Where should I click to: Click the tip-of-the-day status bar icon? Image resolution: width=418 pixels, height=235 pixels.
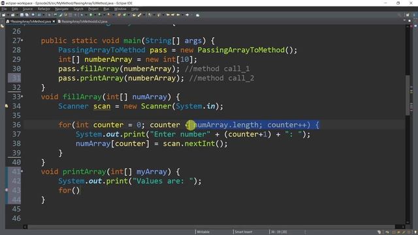pyautogui.click(x=415, y=232)
